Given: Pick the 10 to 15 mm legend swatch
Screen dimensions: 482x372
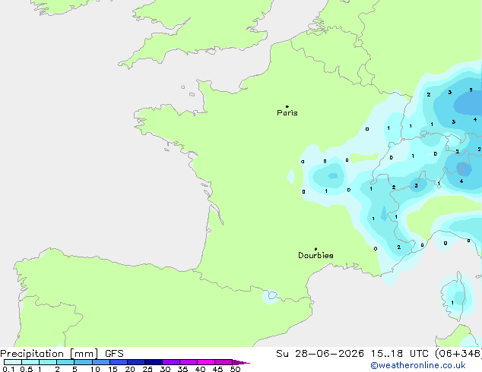Looking at the screenshot, I should pyautogui.click(x=101, y=362).
